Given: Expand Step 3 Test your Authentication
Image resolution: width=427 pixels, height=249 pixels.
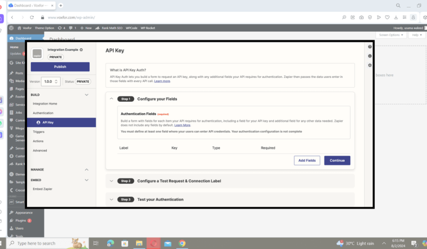Looking at the screenshot, I should pos(112,199).
